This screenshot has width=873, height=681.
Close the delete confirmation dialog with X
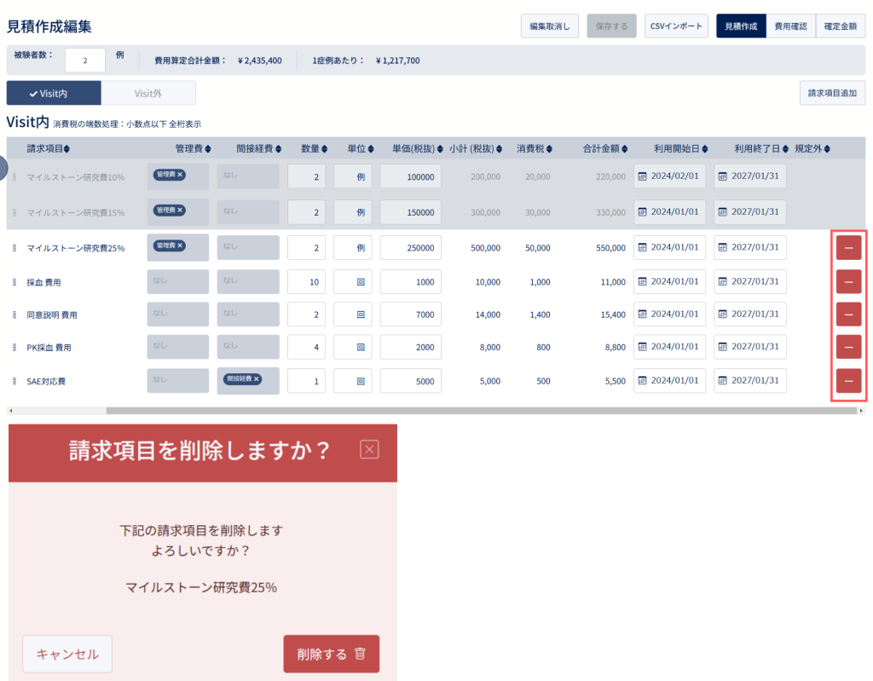[x=369, y=449]
